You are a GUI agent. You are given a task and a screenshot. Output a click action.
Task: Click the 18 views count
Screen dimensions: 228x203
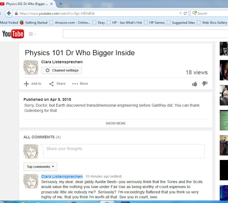pyautogui.click(x=197, y=73)
